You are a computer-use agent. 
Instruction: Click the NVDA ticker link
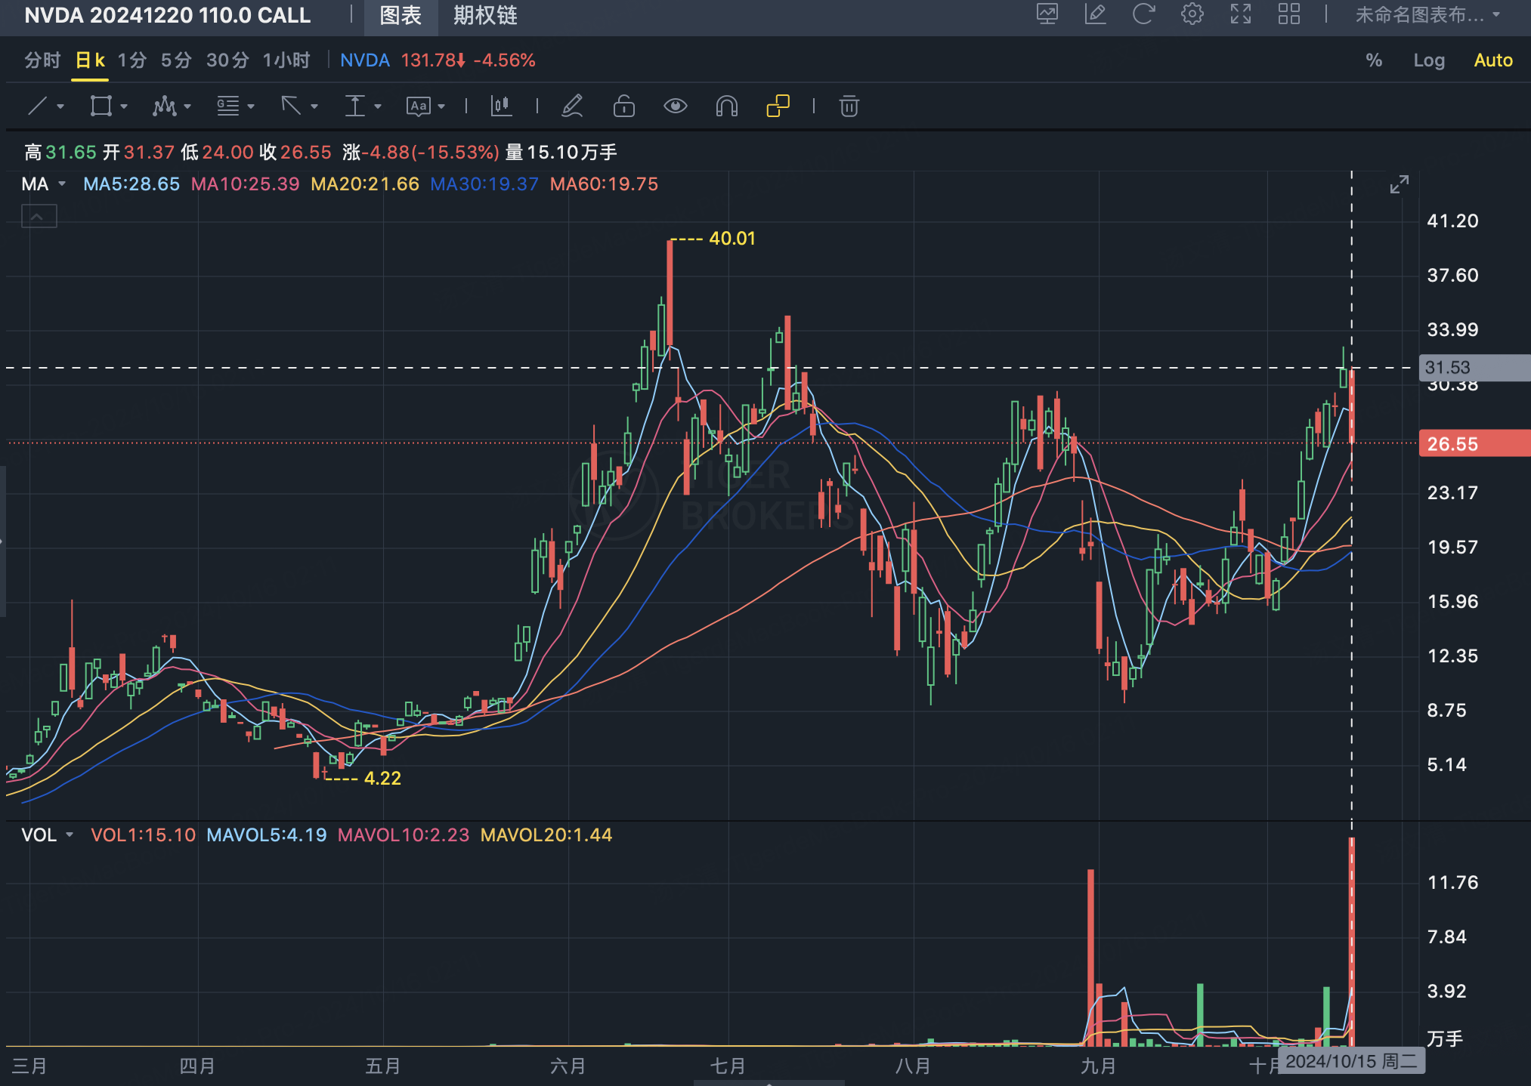(x=364, y=60)
